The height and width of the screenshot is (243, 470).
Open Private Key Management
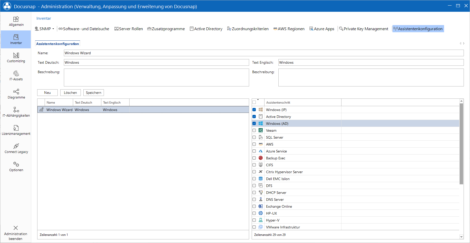(364, 29)
